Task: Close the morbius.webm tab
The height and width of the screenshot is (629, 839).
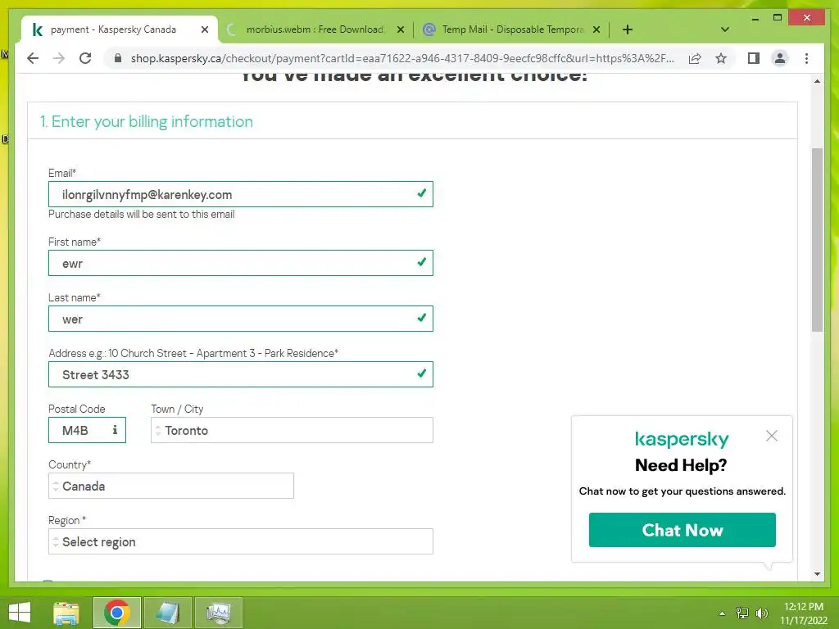Action: [x=400, y=29]
